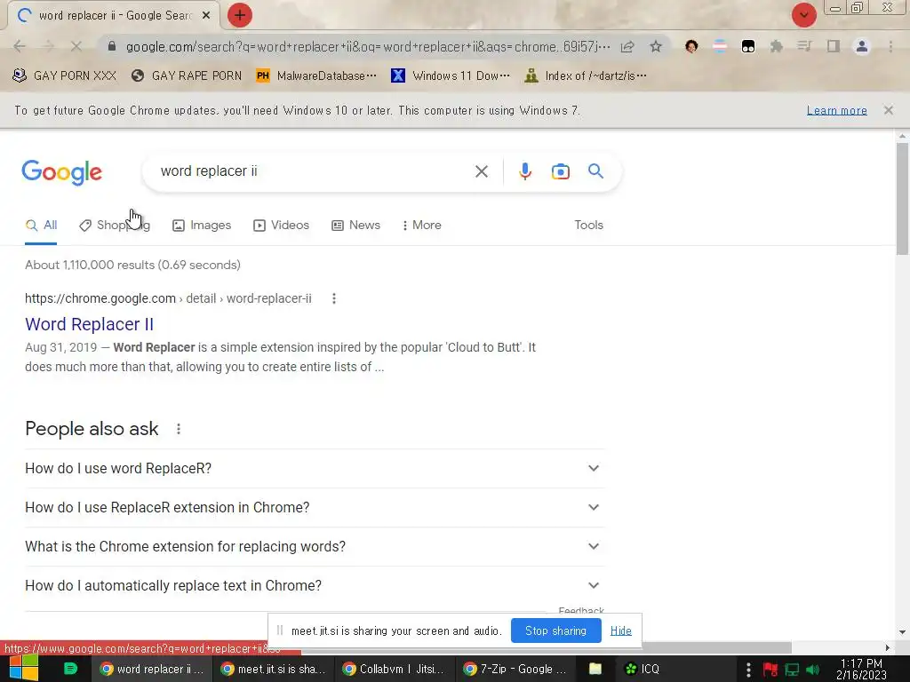Image resolution: width=910 pixels, height=682 pixels.
Task: Click the red flag tray icon
Action: [x=770, y=670]
